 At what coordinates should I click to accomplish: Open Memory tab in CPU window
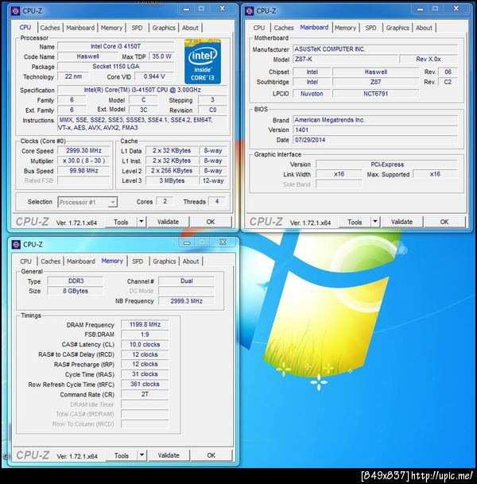click(111, 28)
